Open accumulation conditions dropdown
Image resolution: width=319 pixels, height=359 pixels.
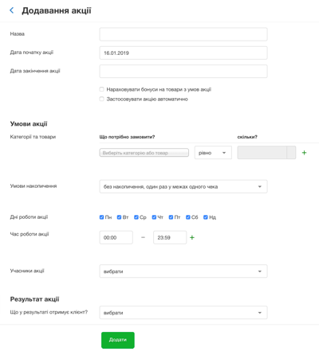(x=183, y=186)
